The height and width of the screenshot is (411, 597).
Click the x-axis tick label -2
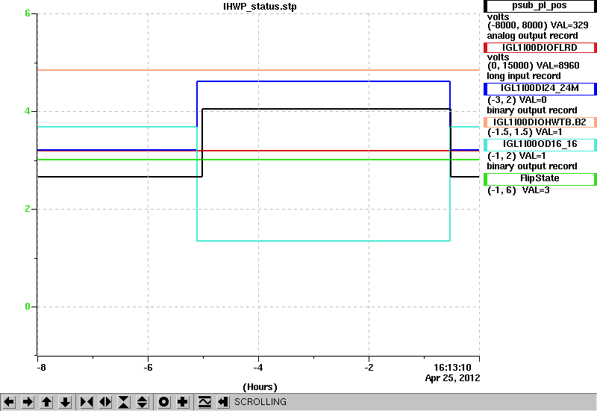[x=369, y=368]
